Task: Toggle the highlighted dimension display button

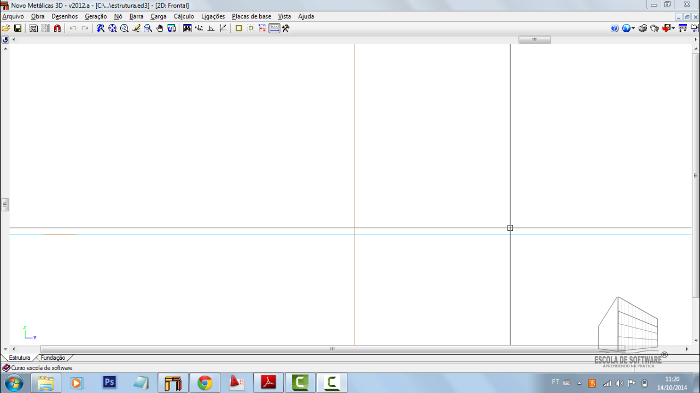Action: 275,28
